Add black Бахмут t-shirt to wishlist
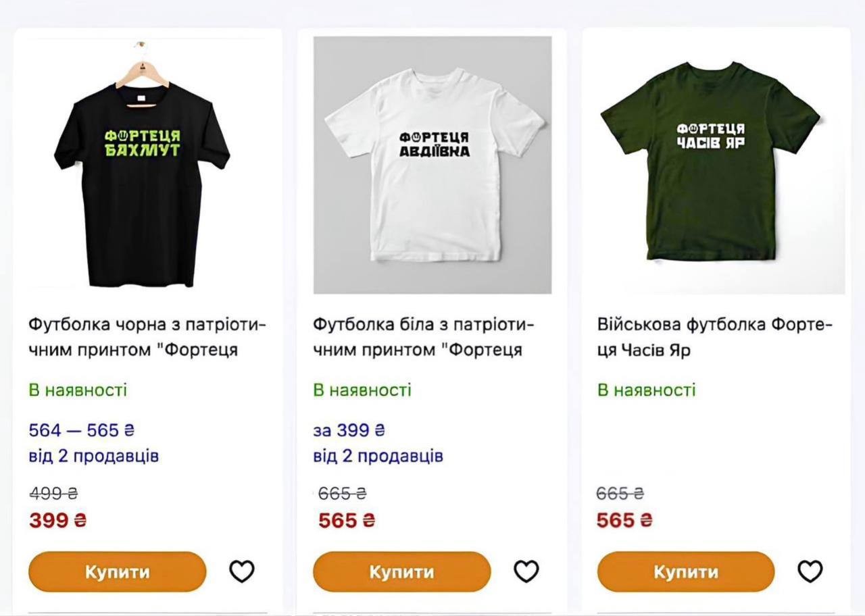Screen dimensions: 865x616 pos(241,571)
